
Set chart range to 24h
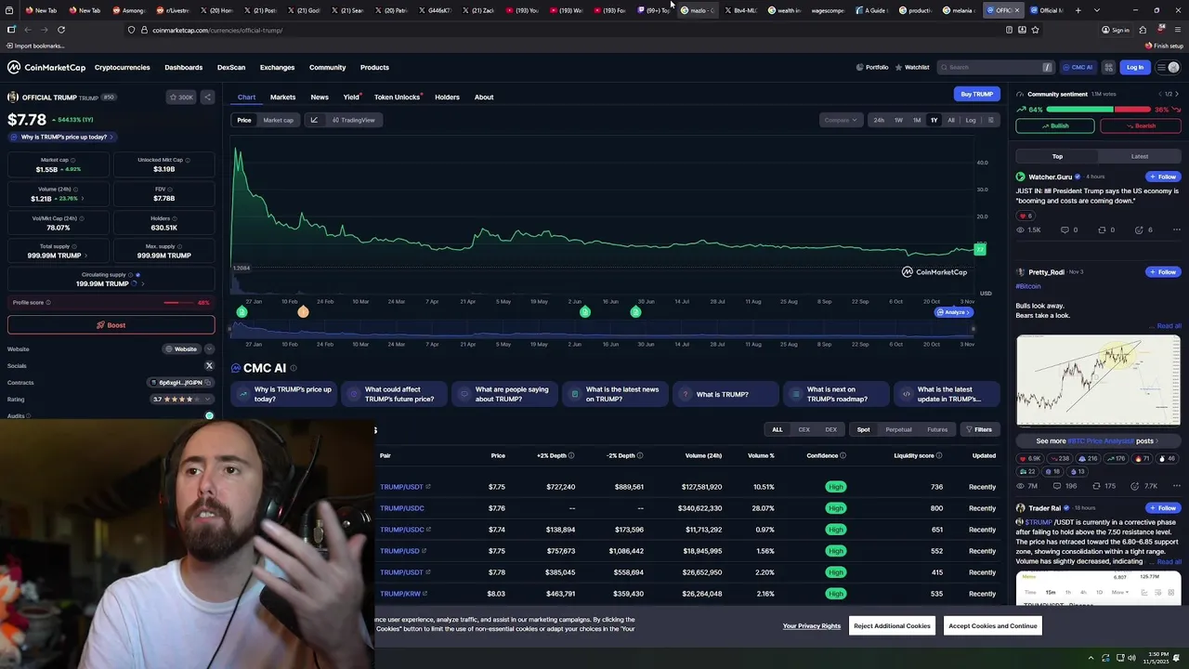point(879,120)
